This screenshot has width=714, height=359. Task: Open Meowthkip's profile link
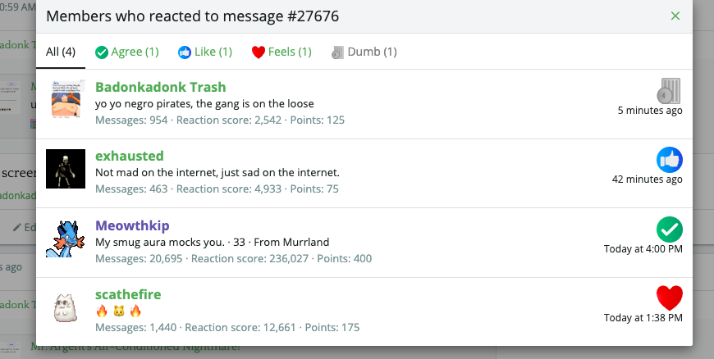pos(132,225)
